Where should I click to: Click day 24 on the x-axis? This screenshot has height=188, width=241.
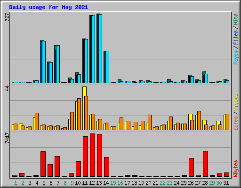click(177, 183)
